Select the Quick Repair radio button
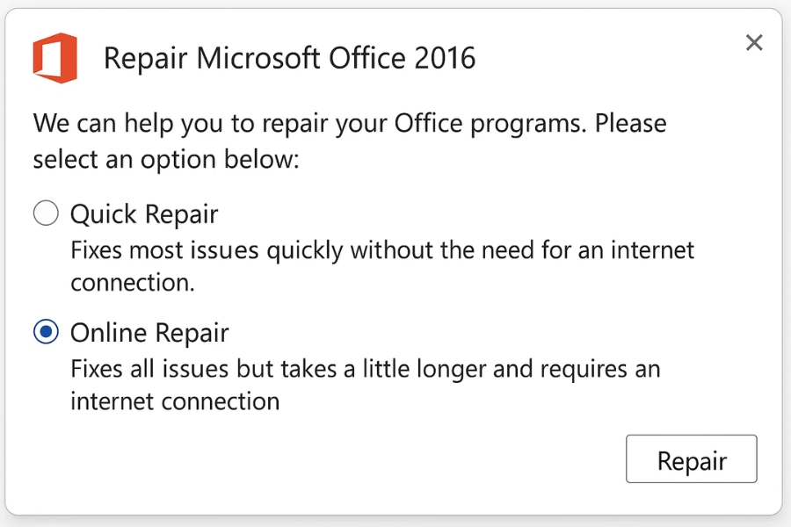Screen dimensions: 791x527 tap(46, 213)
